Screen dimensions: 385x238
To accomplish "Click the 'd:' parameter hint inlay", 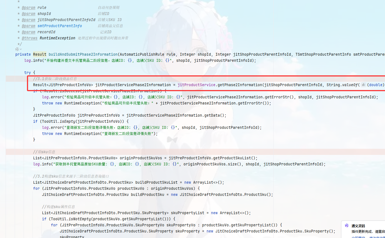I will tap(363, 85).
